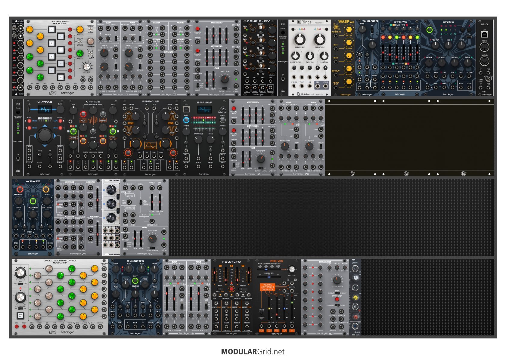Click the top knob on 3x MIA

[111, 190]
